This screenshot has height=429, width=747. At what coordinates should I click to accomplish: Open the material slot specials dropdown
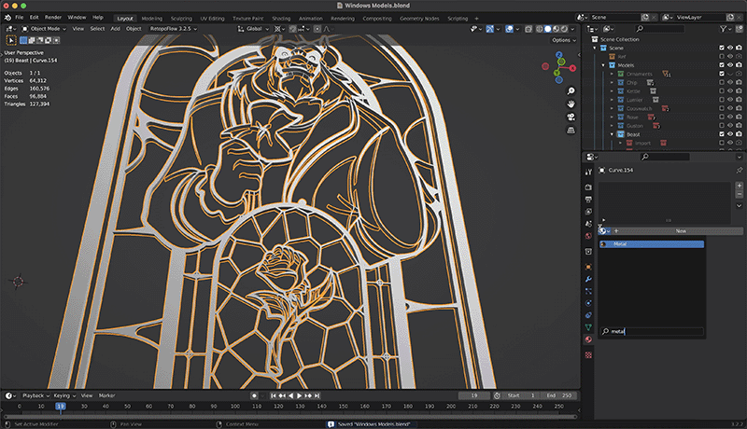point(739,206)
